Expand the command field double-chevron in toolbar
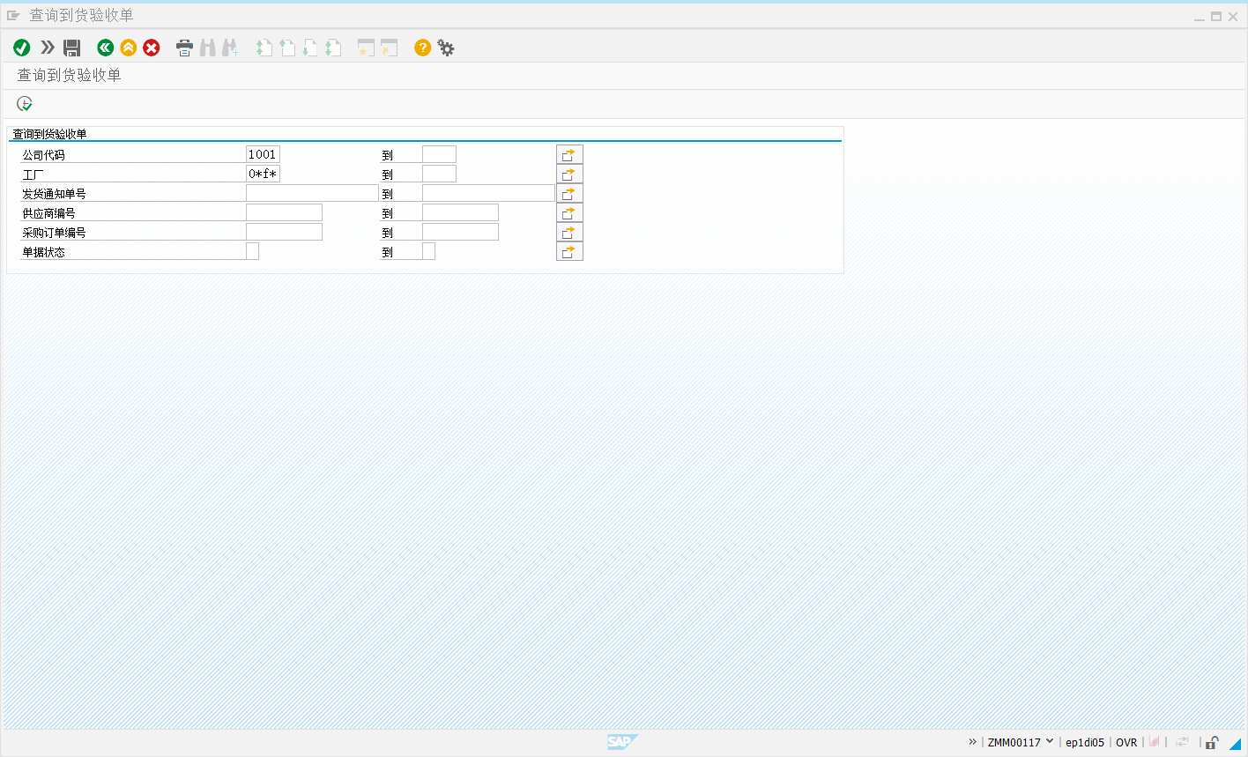The height and width of the screenshot is (757, 1248). [48, 48]
